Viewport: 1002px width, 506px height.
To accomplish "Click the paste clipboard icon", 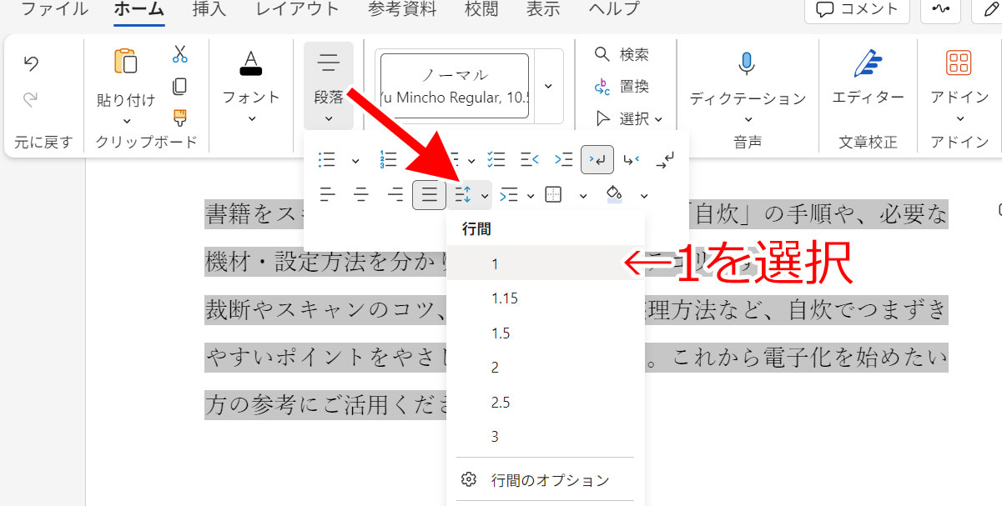I will click(x=126, y=62).
